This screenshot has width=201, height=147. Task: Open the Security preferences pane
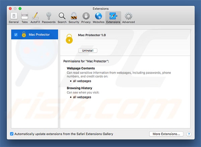tap(74, 18)
